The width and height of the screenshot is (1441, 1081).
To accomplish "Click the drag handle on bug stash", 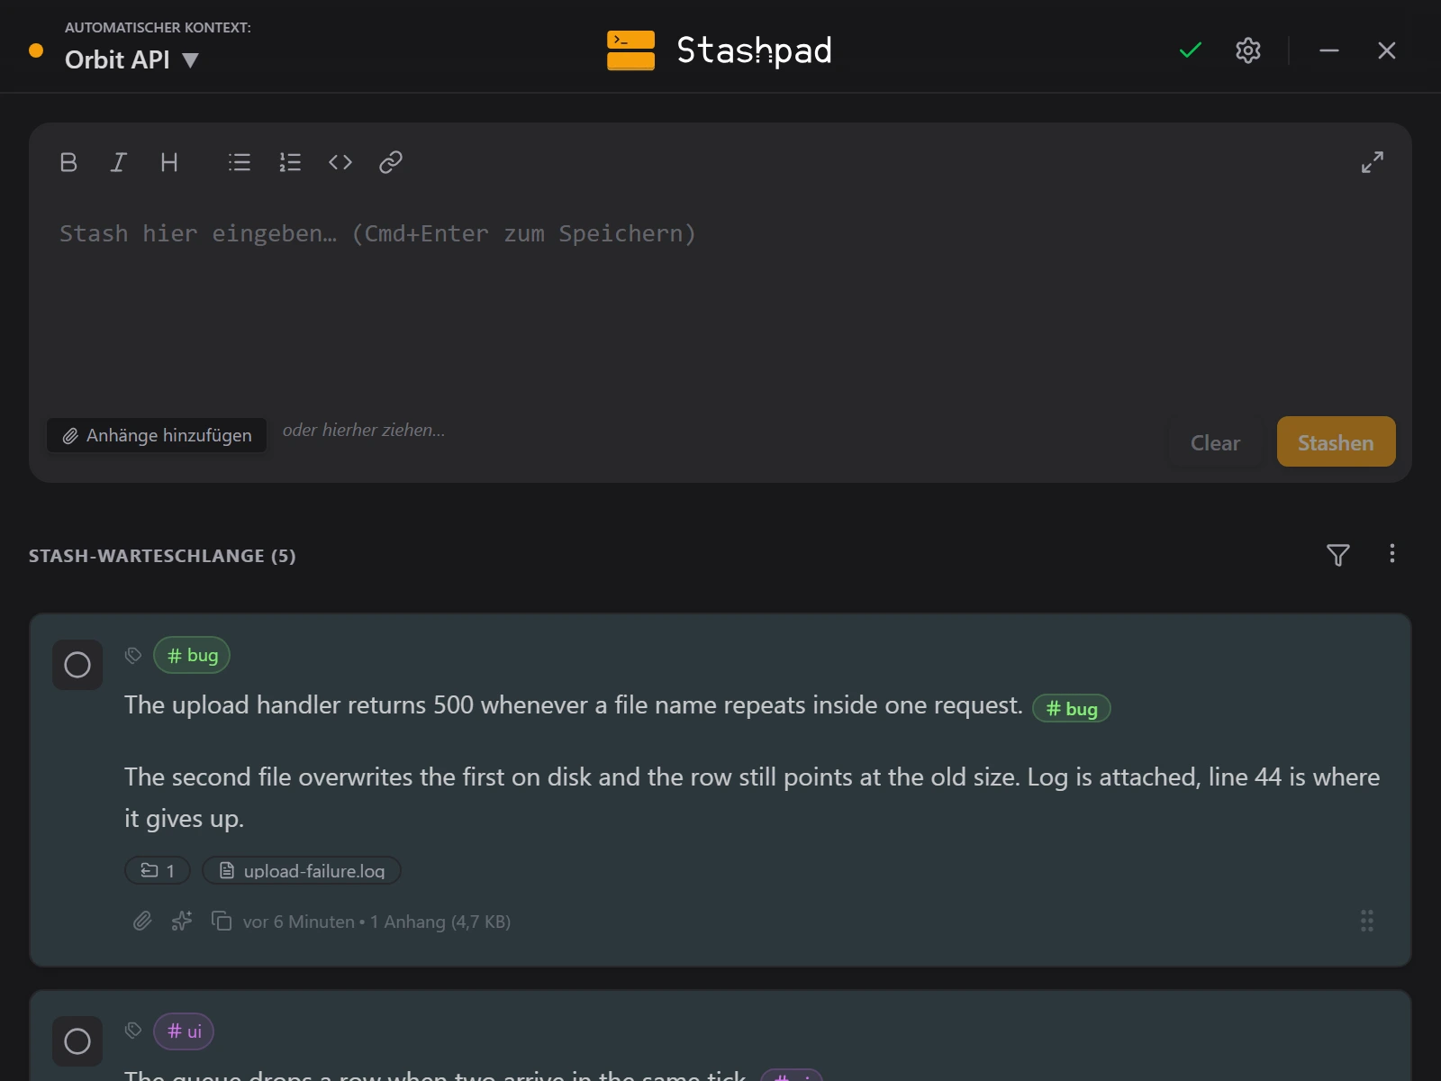I will coord(1367,921).
